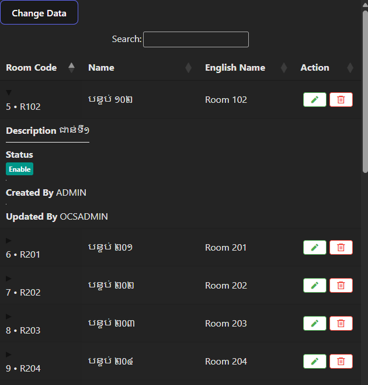The width and height of the screenshot is (368, 385).
Task: Edit the Room 203 row
Action: 314,324
